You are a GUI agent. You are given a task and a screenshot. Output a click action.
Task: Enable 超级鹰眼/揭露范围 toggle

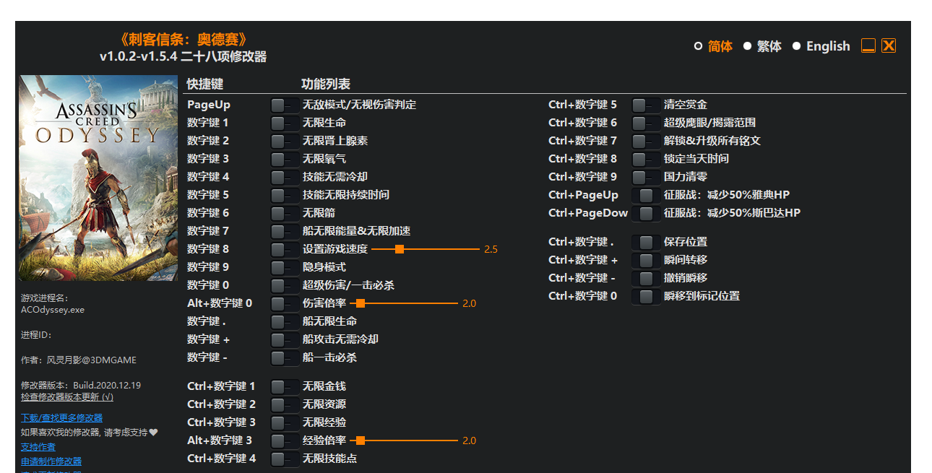pos(646,123)
